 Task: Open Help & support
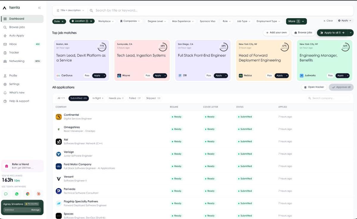click(x=22, y=101)
